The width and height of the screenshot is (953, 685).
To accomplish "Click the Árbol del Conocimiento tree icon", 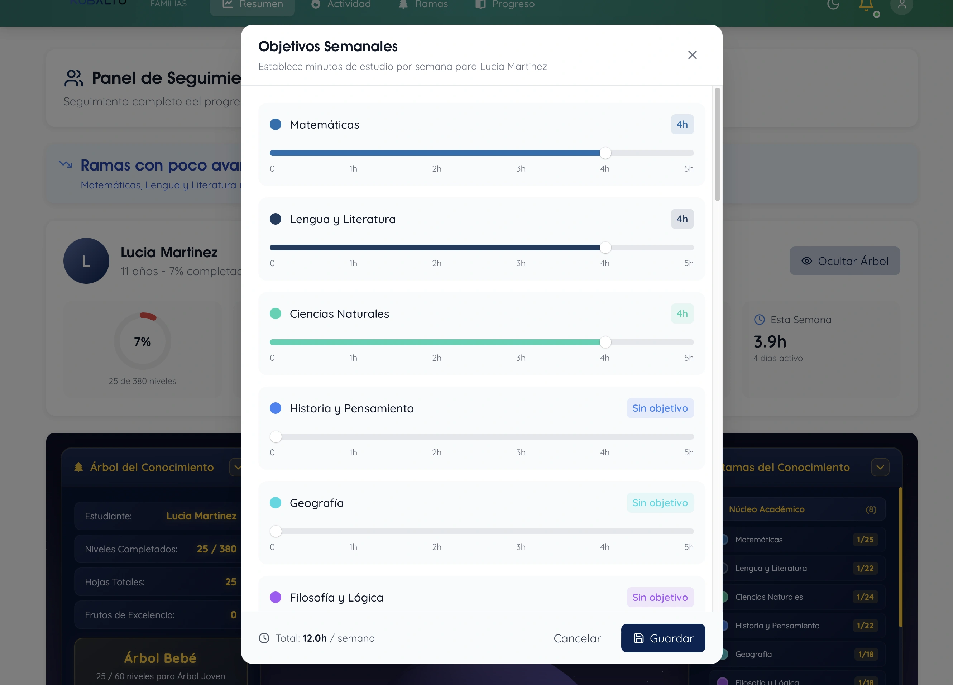I will [78, 467].
